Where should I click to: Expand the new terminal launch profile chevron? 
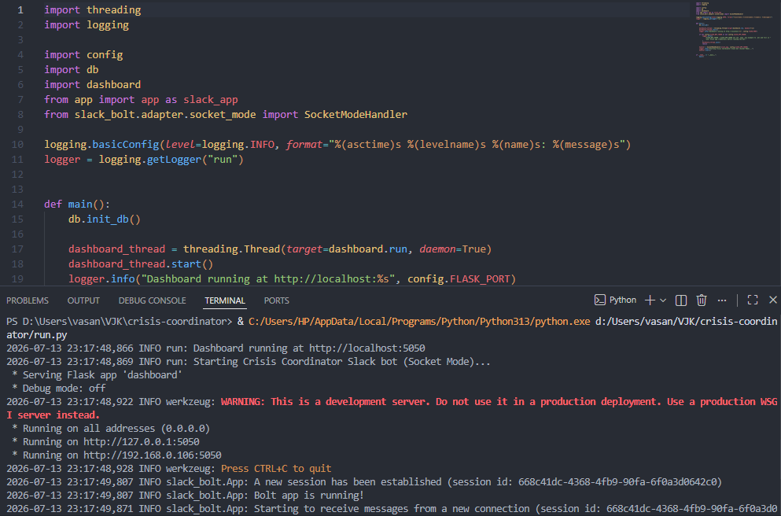[663, 300]
